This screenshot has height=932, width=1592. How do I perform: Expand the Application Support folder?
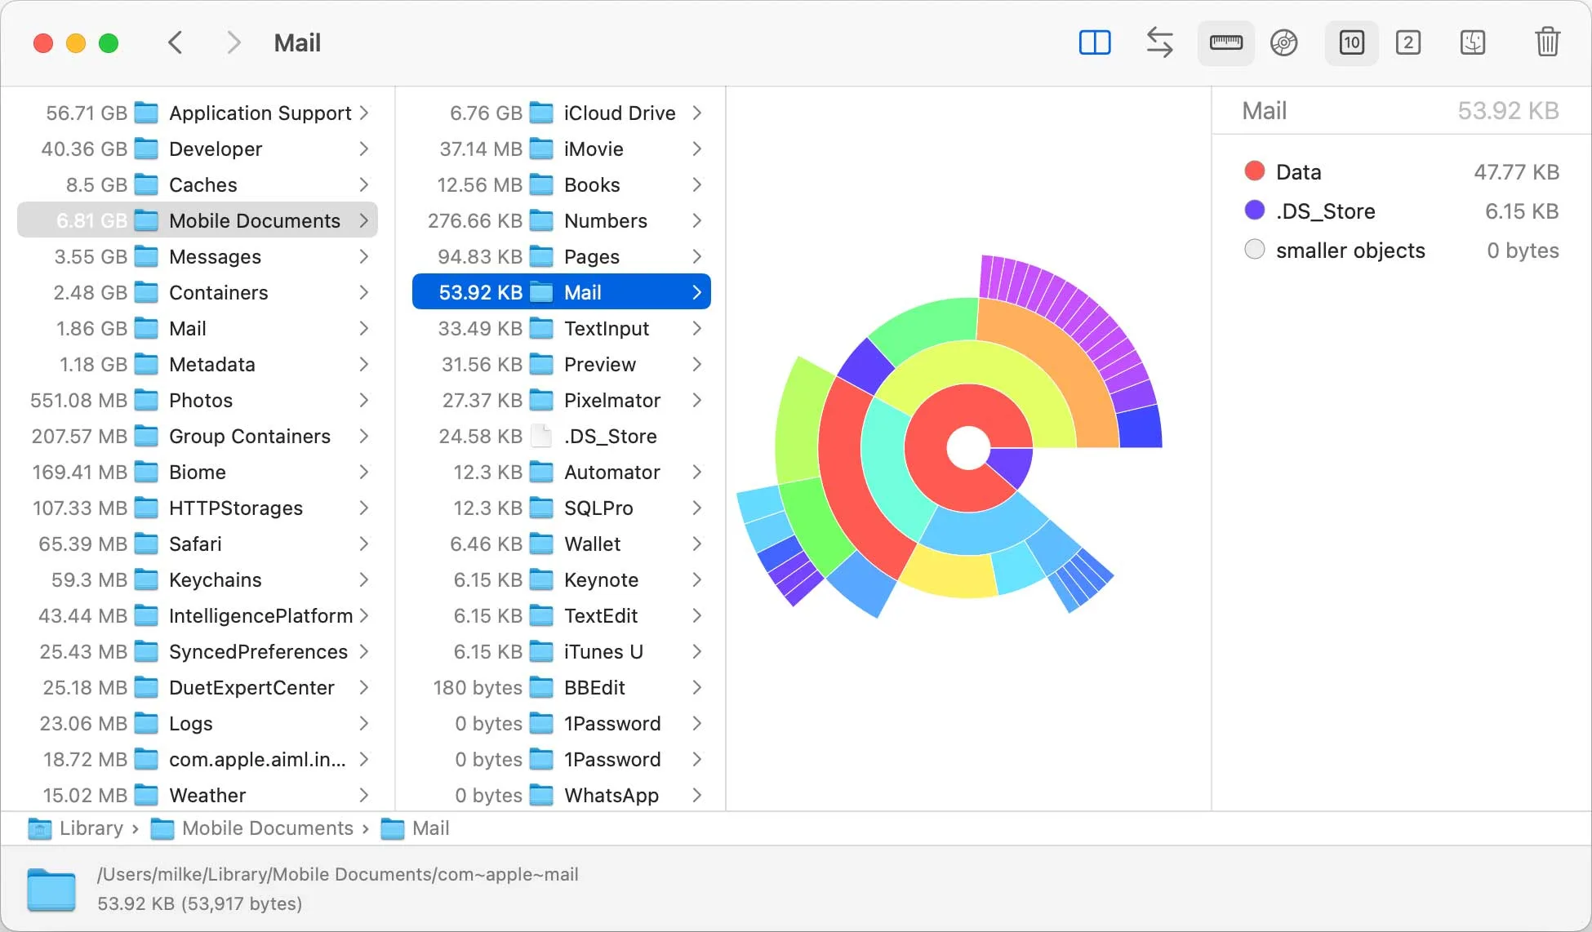(367, 112)
